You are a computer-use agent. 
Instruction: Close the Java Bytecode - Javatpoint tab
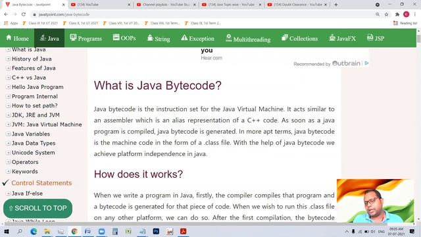(64, 5)
